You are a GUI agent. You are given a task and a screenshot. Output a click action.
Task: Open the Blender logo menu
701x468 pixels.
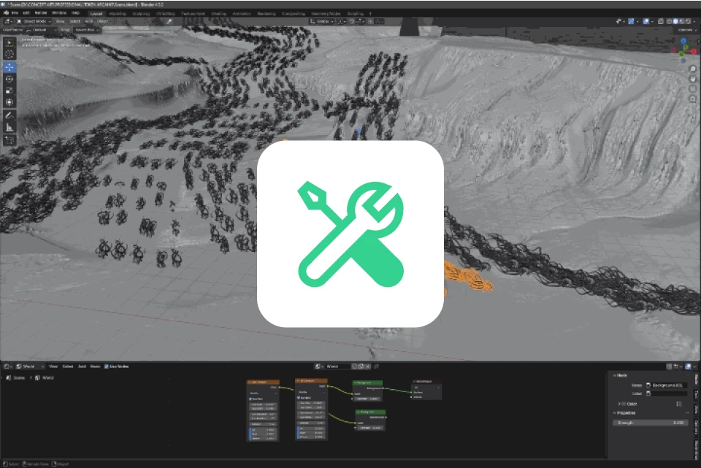(7, 13)
